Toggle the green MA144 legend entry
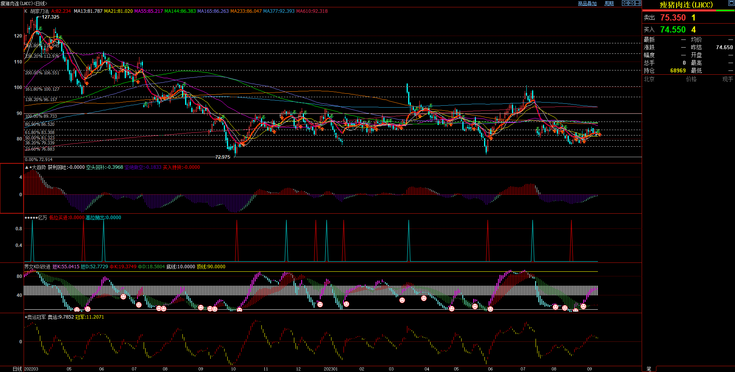This screenshot has height=372, width=735. pyautogui.click(x=180, y=11)
